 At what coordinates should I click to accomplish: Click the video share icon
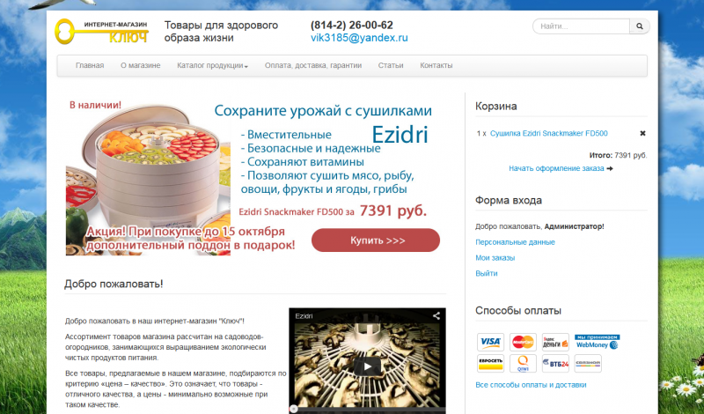click(x=436, y=316)
